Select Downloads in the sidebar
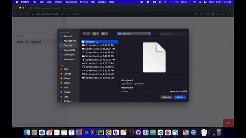 click(x=68, y=54)
